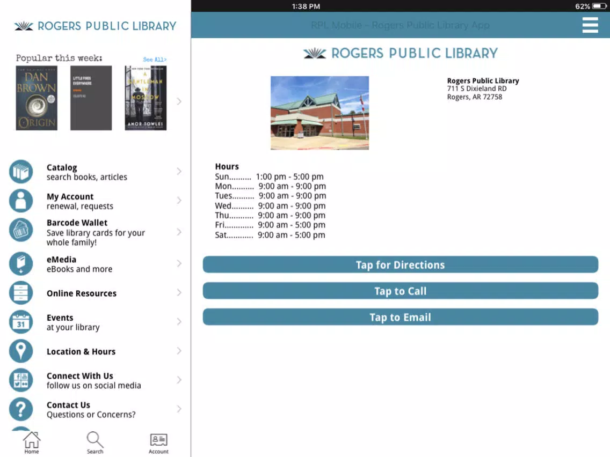
Task: Open the Dan Brown Origin book cover
Action: 37,98
